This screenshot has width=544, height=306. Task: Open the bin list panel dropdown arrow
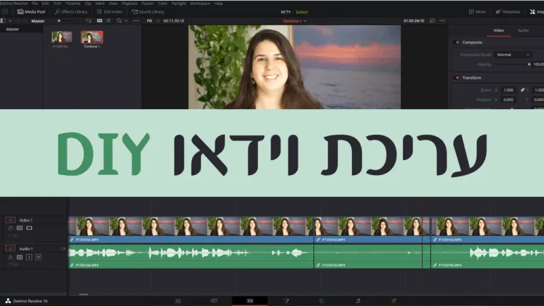tap(10, 21)
